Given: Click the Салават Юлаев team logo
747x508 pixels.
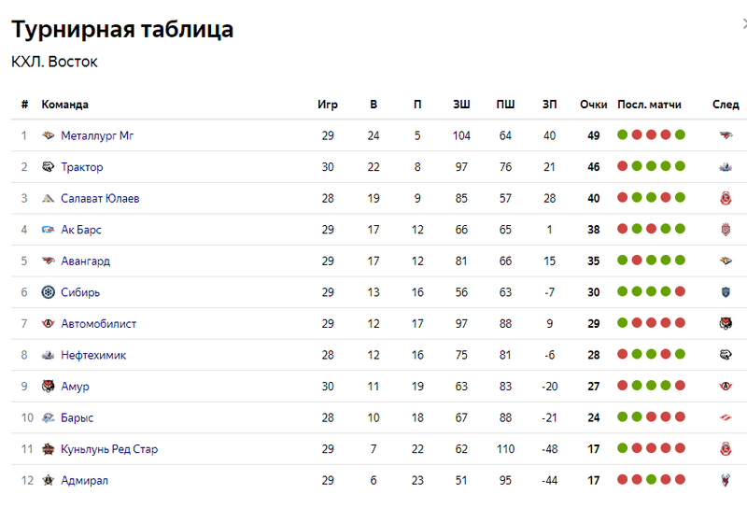Looking at the screenshot, I should (x=49, y=199).
